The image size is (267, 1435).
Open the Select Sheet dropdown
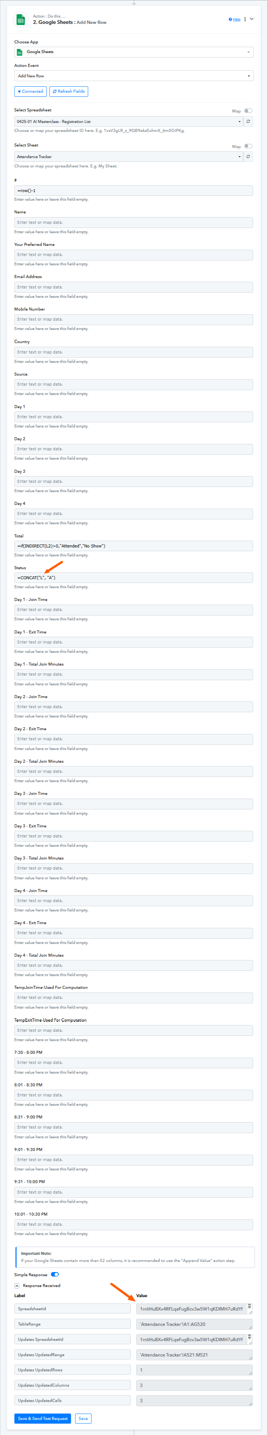click(129, 157)
